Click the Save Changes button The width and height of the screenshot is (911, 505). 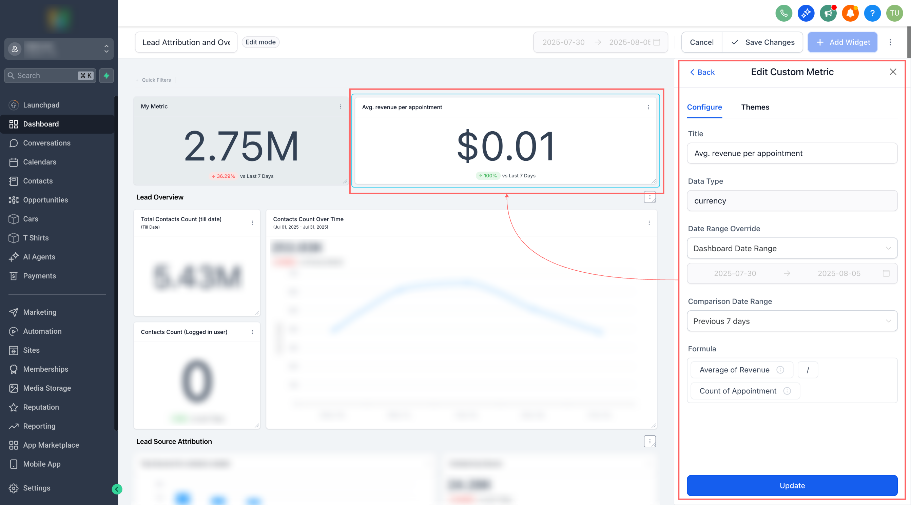click(762, 42)
